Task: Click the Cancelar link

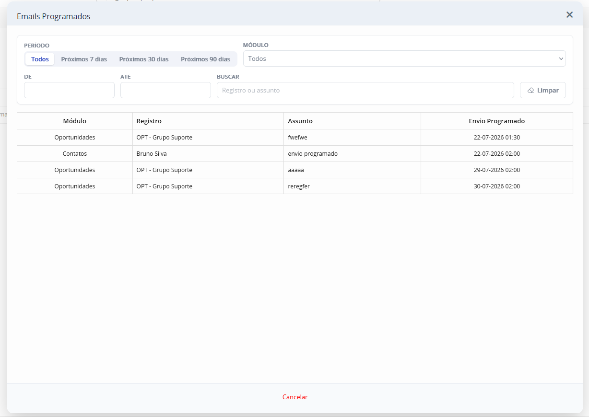Action: pos(295,397)
